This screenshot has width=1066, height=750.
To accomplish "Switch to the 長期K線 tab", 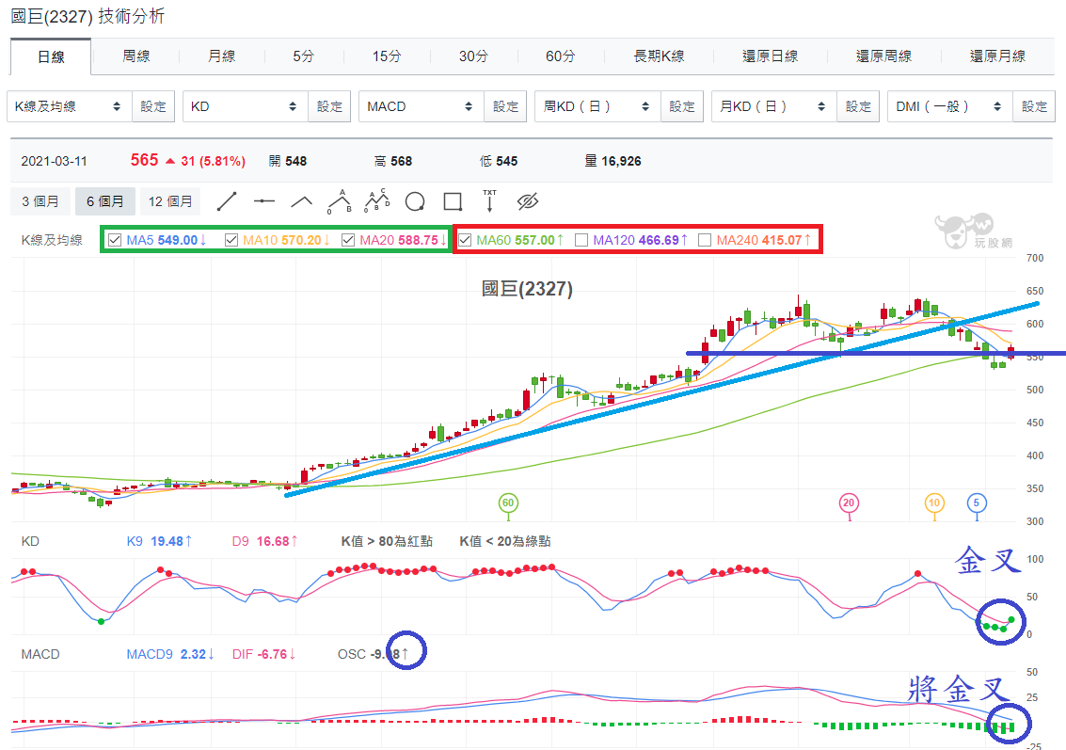I will (x=659, y=56).
